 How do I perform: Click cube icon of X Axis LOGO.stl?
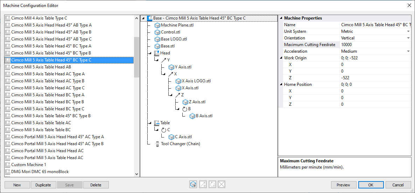[x=179, y=81]
